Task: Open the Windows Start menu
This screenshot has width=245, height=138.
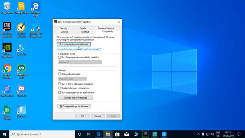Action: tap(5, 134)
